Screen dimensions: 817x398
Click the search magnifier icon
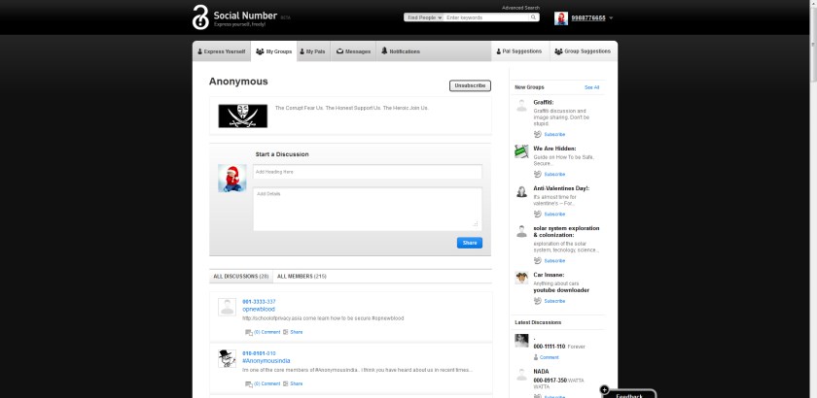534,17
